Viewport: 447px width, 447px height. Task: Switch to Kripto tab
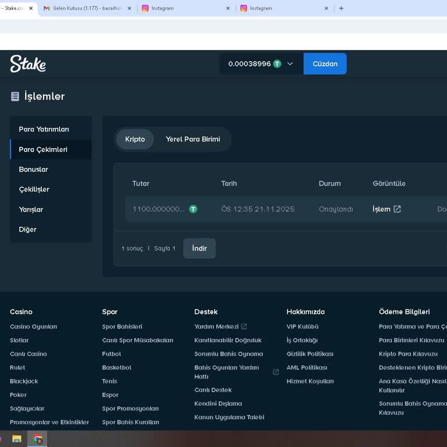click(135, 139)
